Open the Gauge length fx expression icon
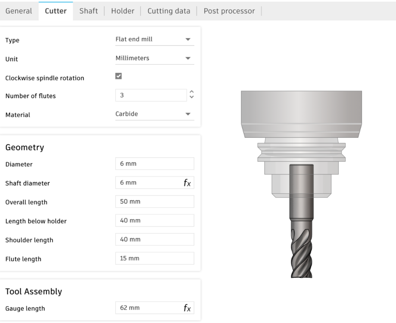 (187, 308)
